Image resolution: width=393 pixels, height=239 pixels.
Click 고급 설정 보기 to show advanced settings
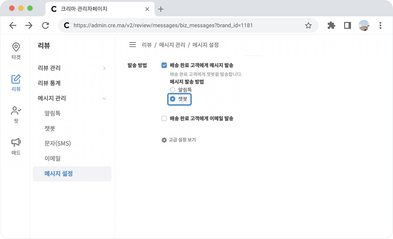pos(183,140)
